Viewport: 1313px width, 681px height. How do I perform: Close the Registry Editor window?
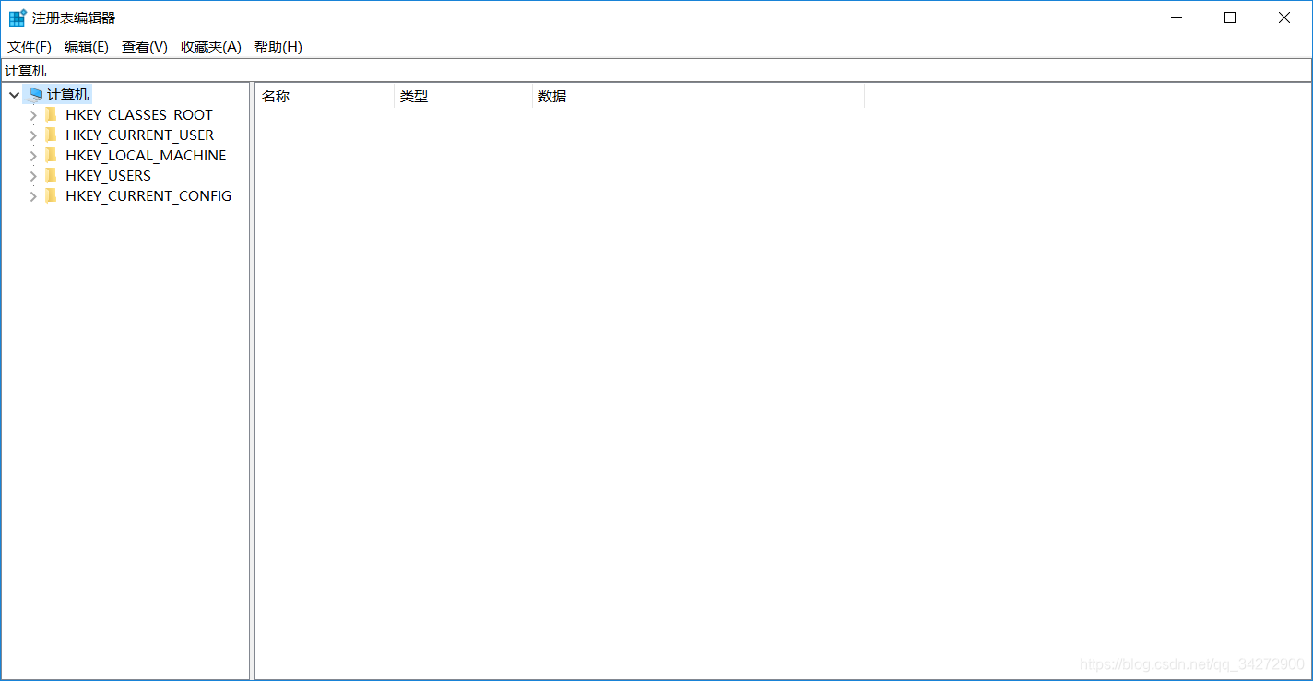tap(1284, 18)
